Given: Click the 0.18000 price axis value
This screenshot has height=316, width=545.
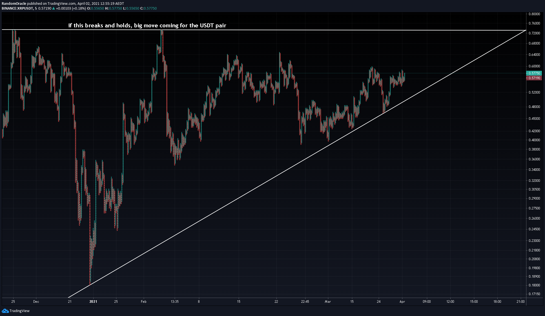Looking at the screenshot, I should (534, 285).
